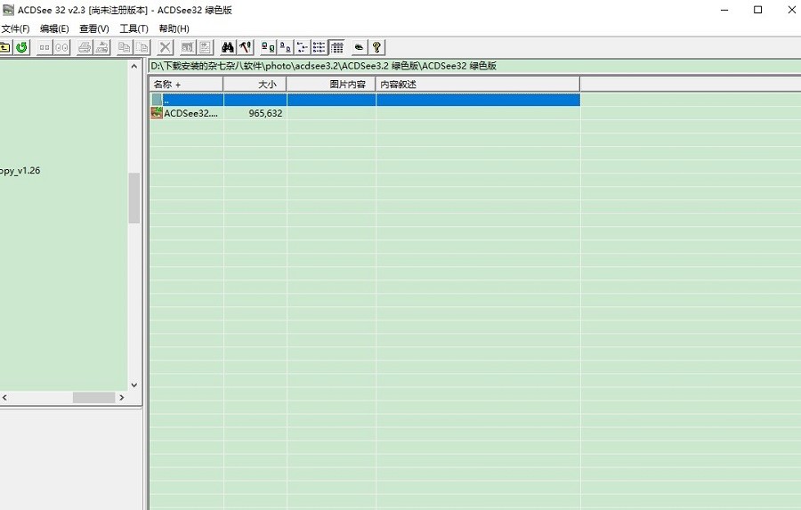Open options with the hammer icon
This screenshot has height=510, width=801.
(x=246, y=47)
